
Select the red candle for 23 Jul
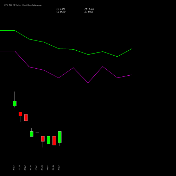tap(26, 118)
